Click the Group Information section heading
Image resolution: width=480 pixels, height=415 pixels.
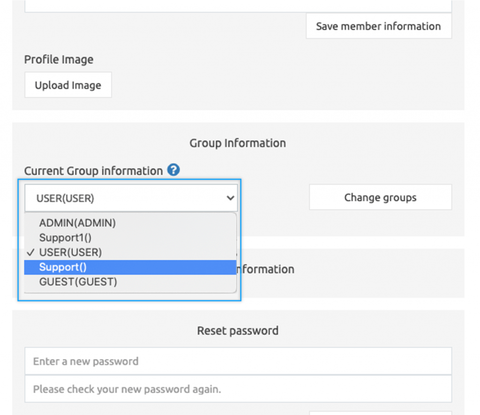pyautogui.click(x=237, y=143)
